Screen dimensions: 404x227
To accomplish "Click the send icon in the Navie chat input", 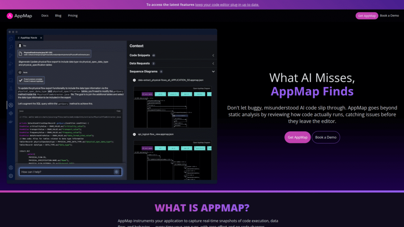I will [117, 171].
